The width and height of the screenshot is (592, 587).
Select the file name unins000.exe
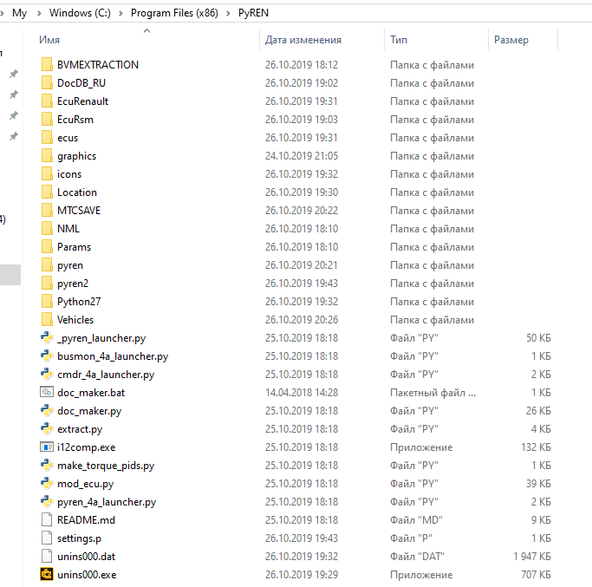point(87,575)
